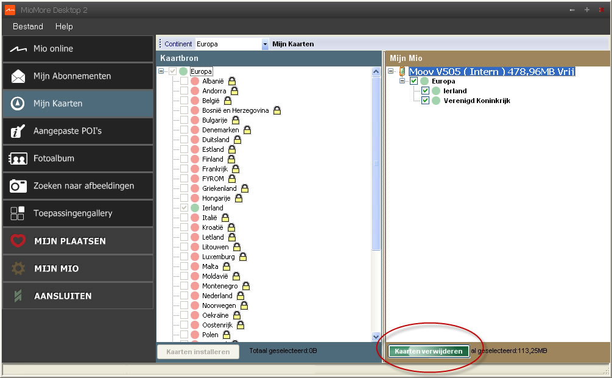Click the Moov V505 device icon
The width and height of the screenshot is (612, 378).
(x=402, y=71)
